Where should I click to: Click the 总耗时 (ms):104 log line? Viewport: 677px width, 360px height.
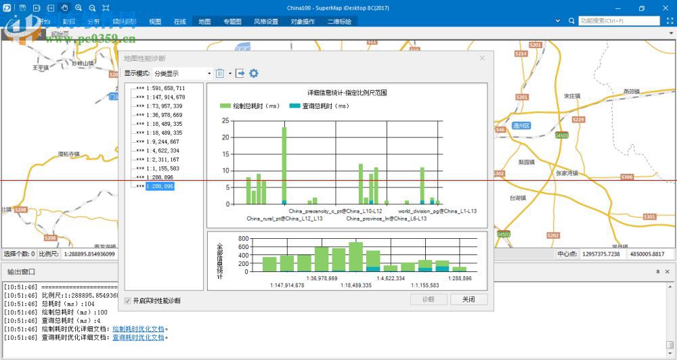coord(49,304)
